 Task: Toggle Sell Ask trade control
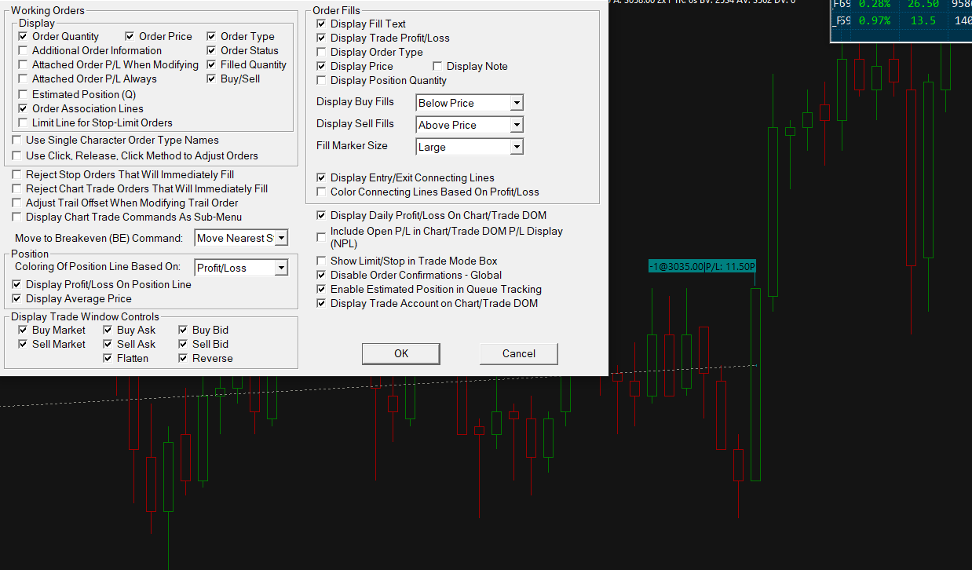click(x=108, y=345)
